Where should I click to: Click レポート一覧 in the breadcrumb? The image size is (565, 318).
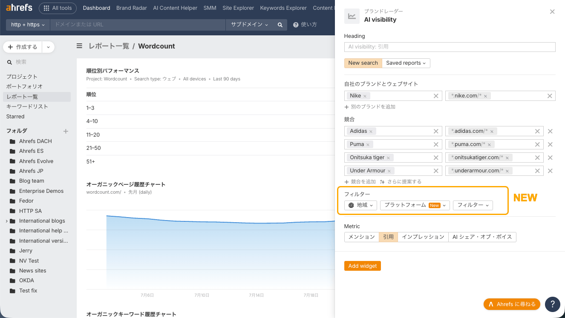[109, 46]
